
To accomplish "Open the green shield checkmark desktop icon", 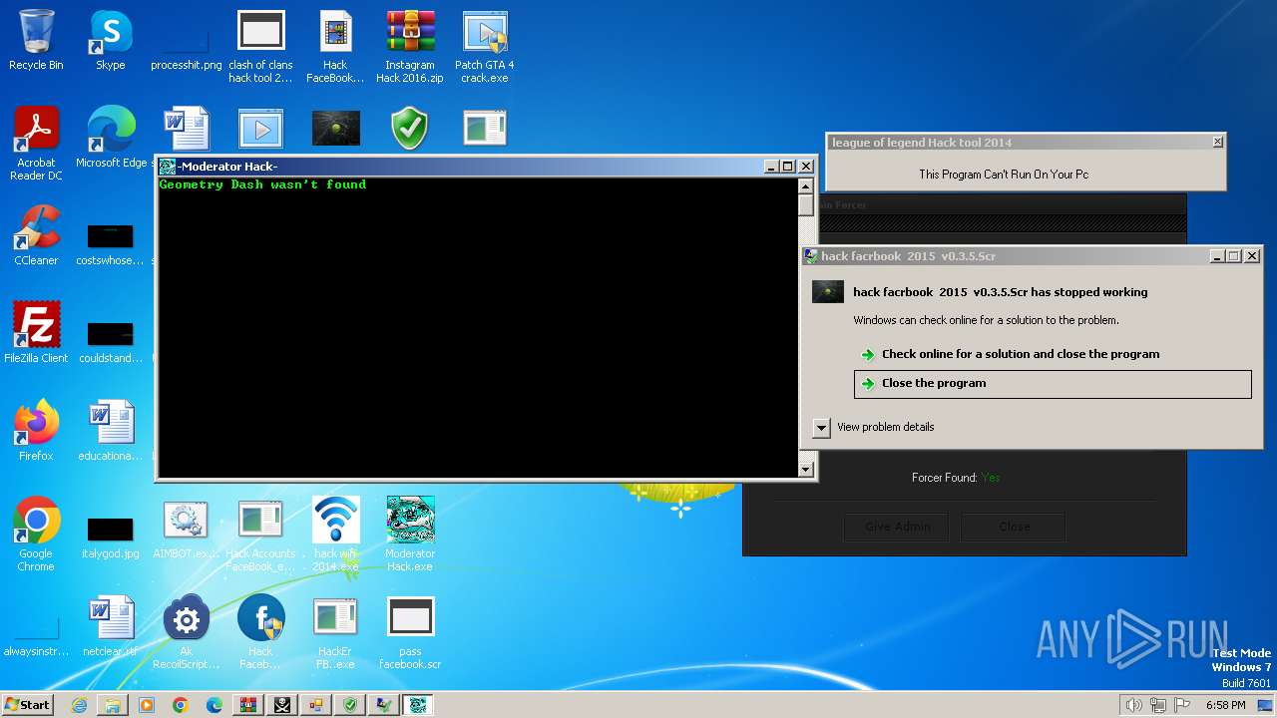I will pyautogui.click(x=409, y=130).
